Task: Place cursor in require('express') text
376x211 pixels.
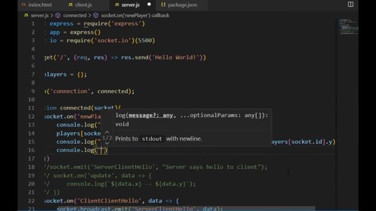Action: pyautogui.click(x=114, y=23)
